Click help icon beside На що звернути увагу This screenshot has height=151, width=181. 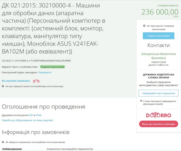(3, 86)
